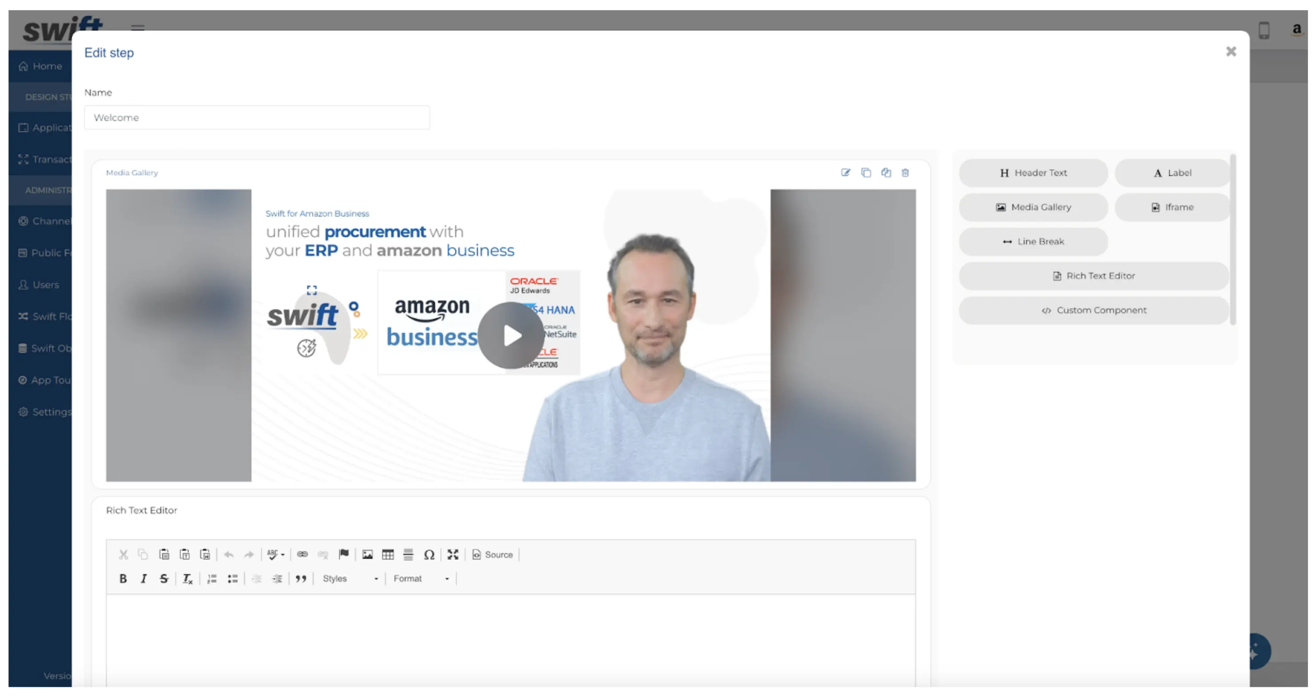
Task: Add a Header Text component
Action: pyautogui.click(x=1033, y=173)
